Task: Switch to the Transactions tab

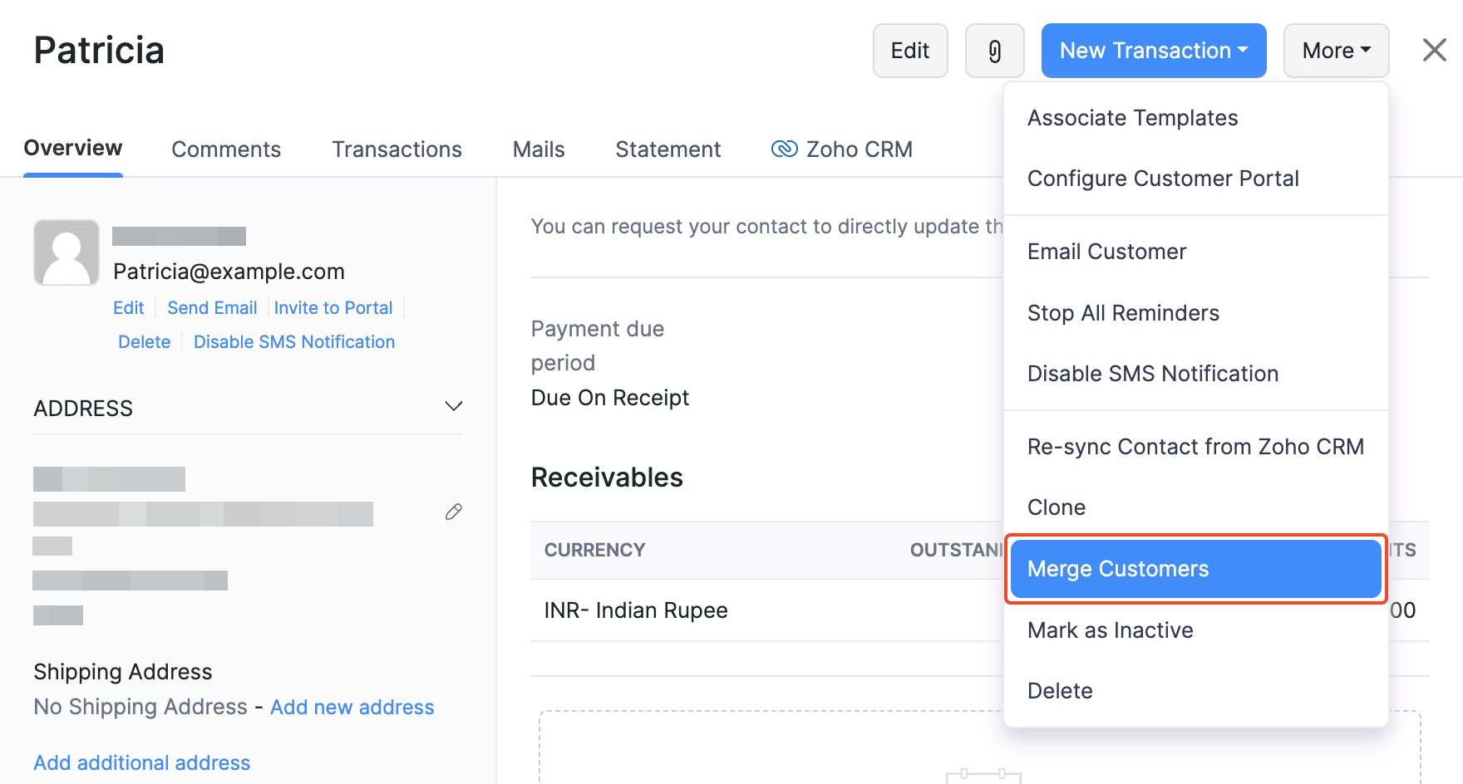Action: (x=397, y=149)
